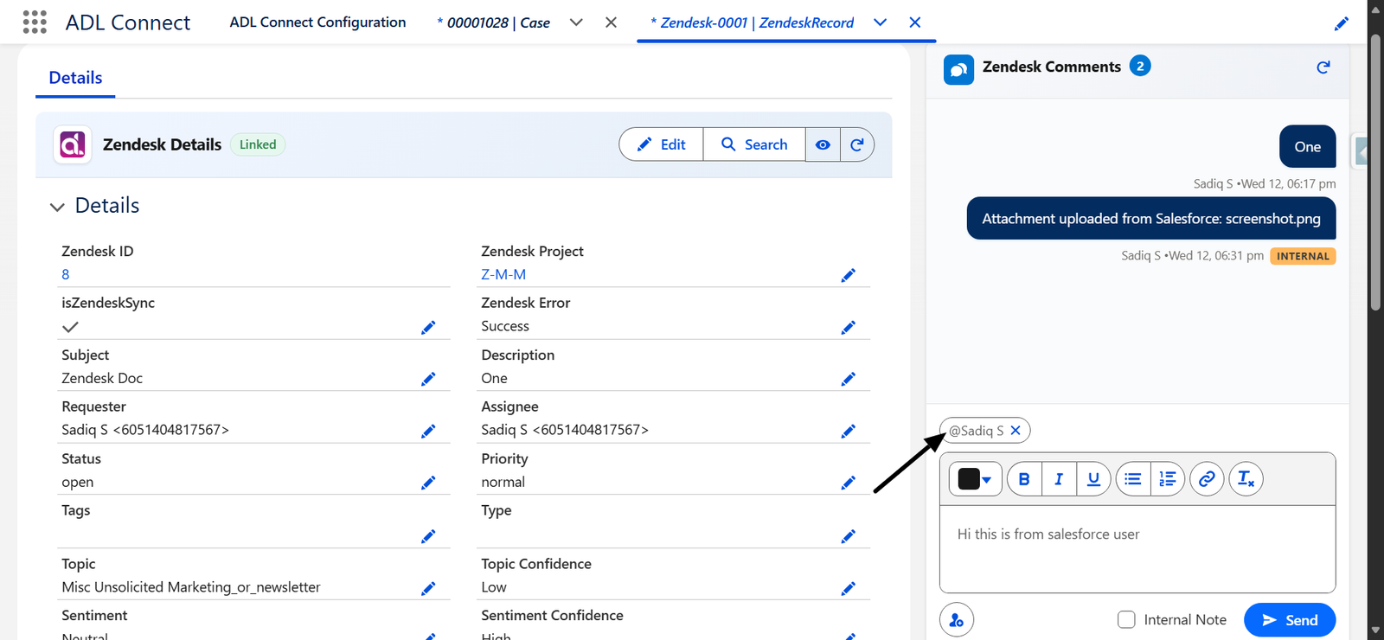This screenshot has height=640, width=1384.
Task: Edit the Status field pencil
Action: (428, 483)
